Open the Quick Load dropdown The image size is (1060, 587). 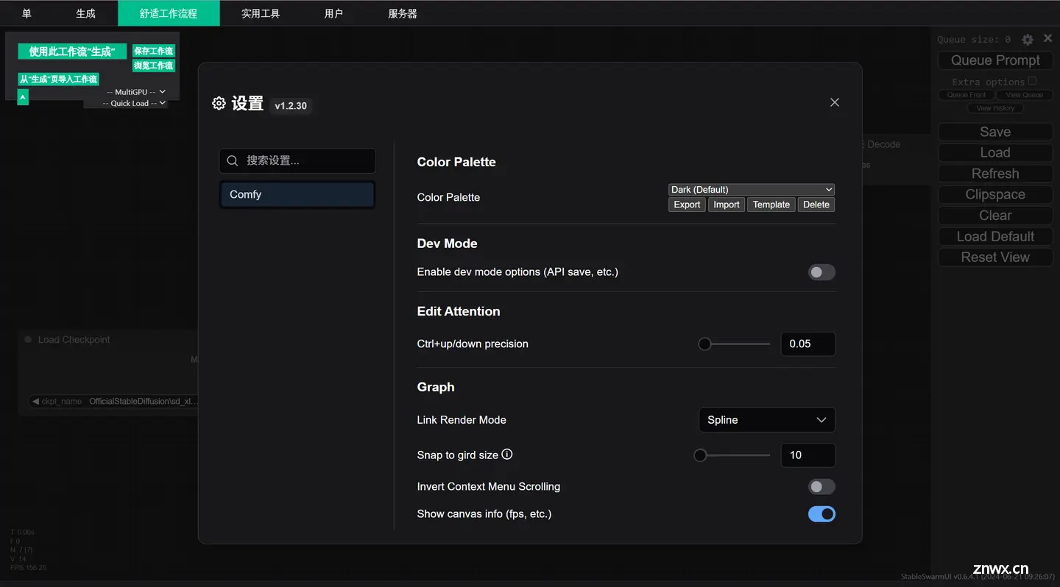[134, 104]
